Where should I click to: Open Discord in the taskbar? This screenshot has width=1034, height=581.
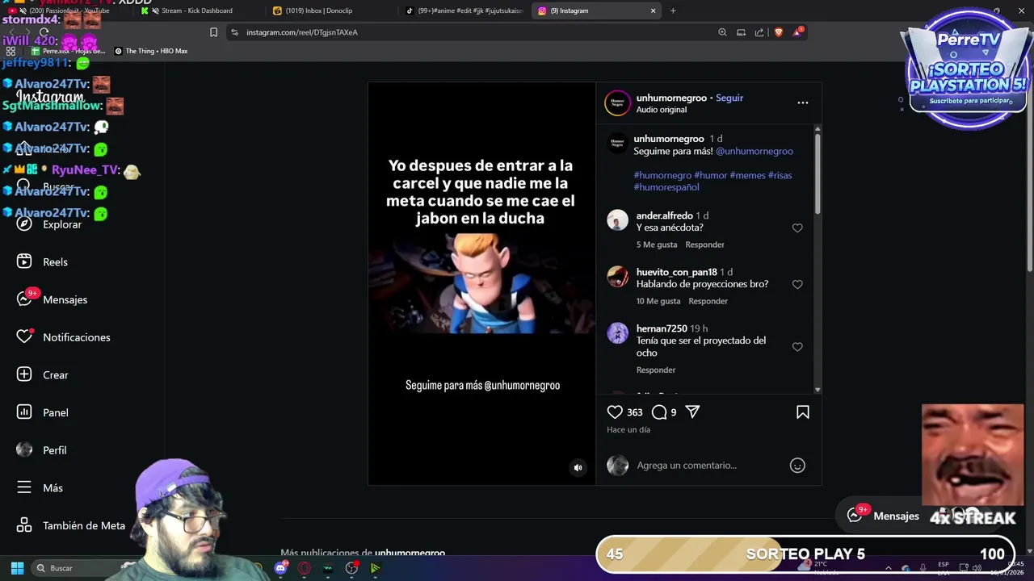tap(280, 568)
